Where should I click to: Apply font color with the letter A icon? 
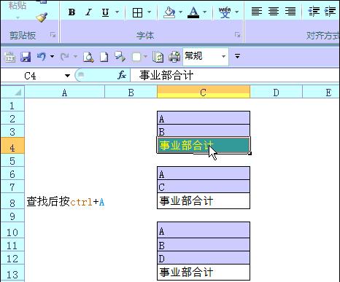click(193, 12)
